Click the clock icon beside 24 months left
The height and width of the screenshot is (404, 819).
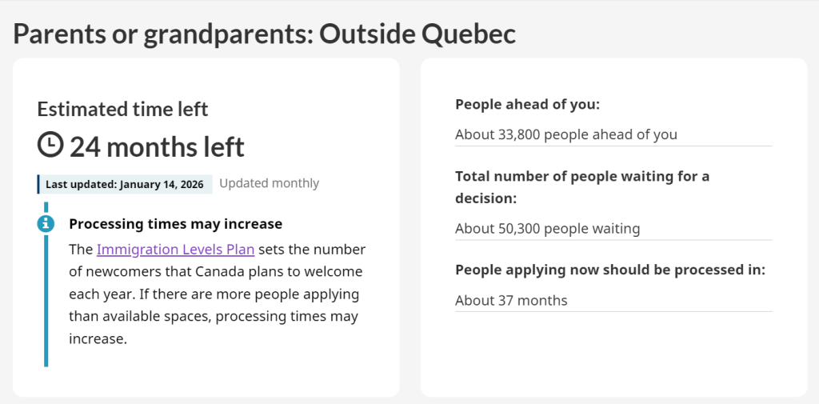tap(50, 145)
